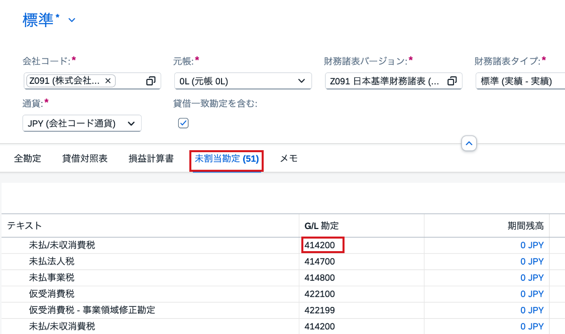Image resolution: width=565 pixels, height=334 pixels.
Task: Expand the 元帳 0L dropdown
Action: (302, 81)
